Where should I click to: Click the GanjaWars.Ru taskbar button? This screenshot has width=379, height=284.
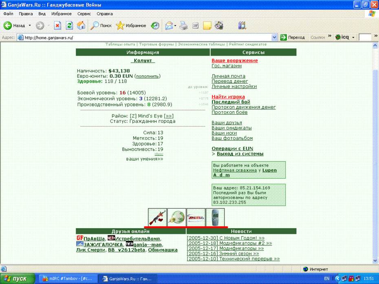click(128, 279)
